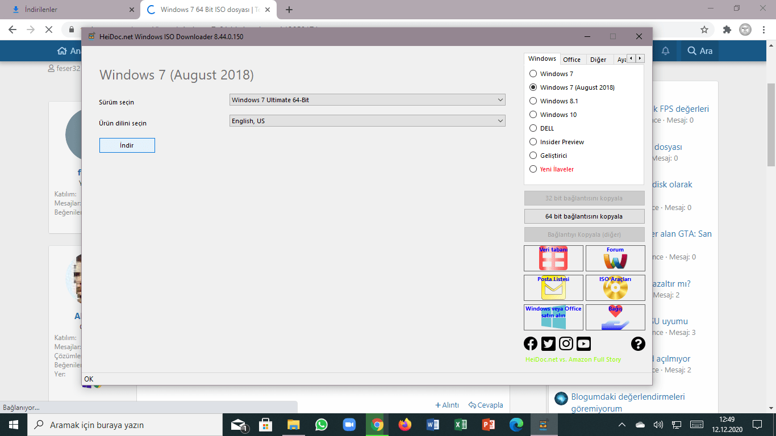776x436 pixels.
Task: Open the volume control in system tray
Action: [658, 425]
